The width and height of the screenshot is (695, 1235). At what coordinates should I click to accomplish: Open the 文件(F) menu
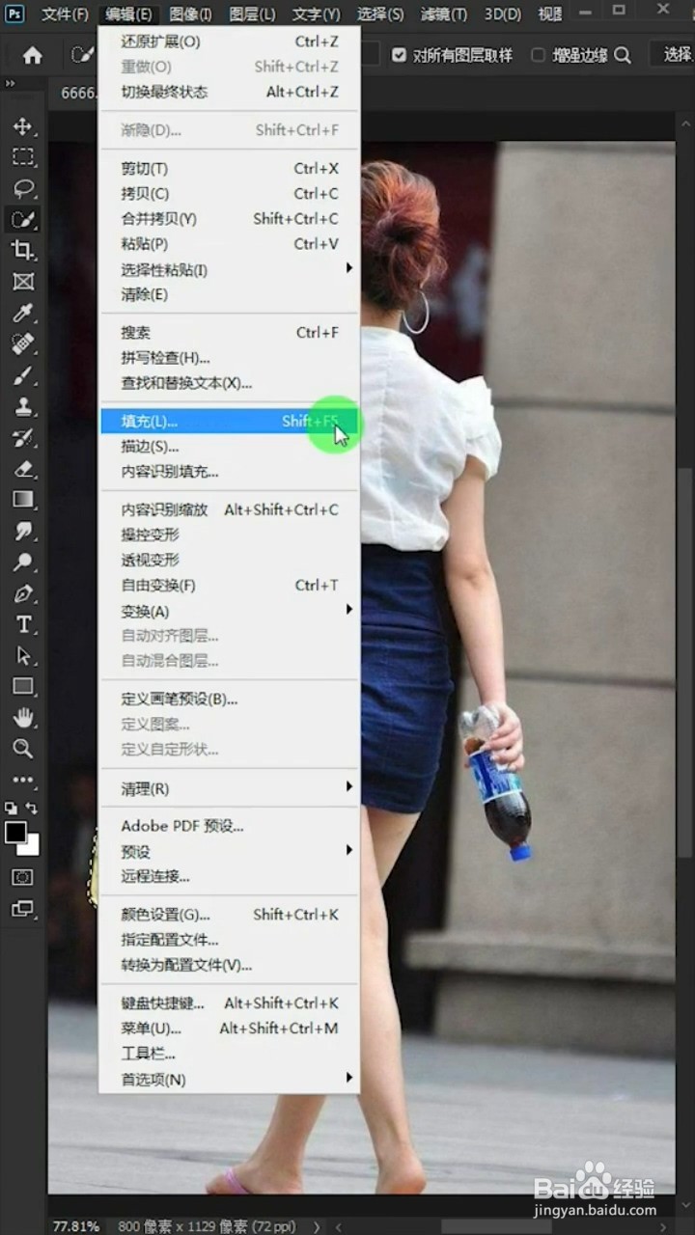tap(65, 14)
